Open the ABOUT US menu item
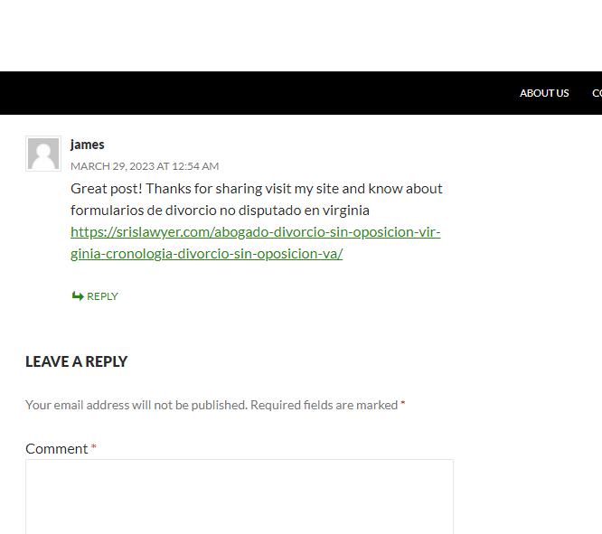Image resolution: width=602 pixels, height=534 pixels. tap(544, 93)
